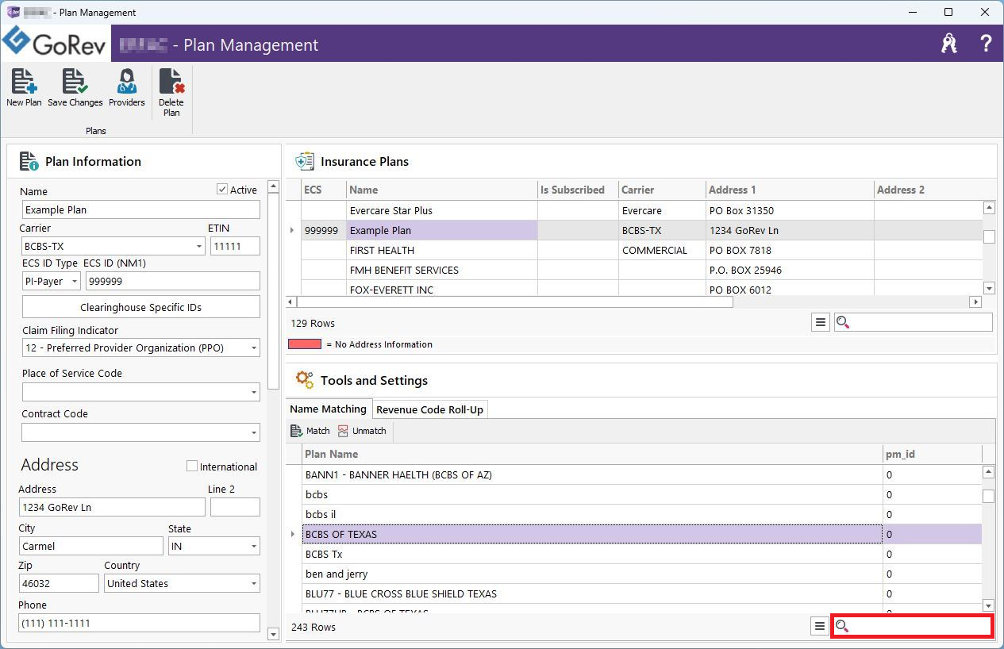The image size is (1004, 649).
Task: Click the City input field
Action: coord(91,546)
